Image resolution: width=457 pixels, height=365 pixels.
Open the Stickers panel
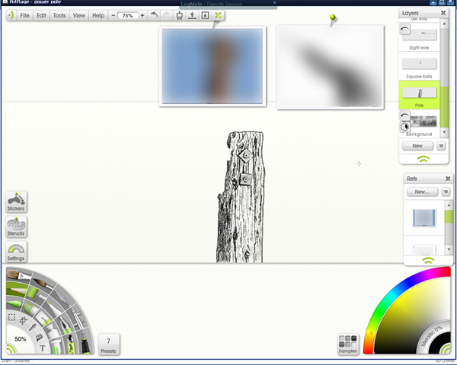pos(16,202)
